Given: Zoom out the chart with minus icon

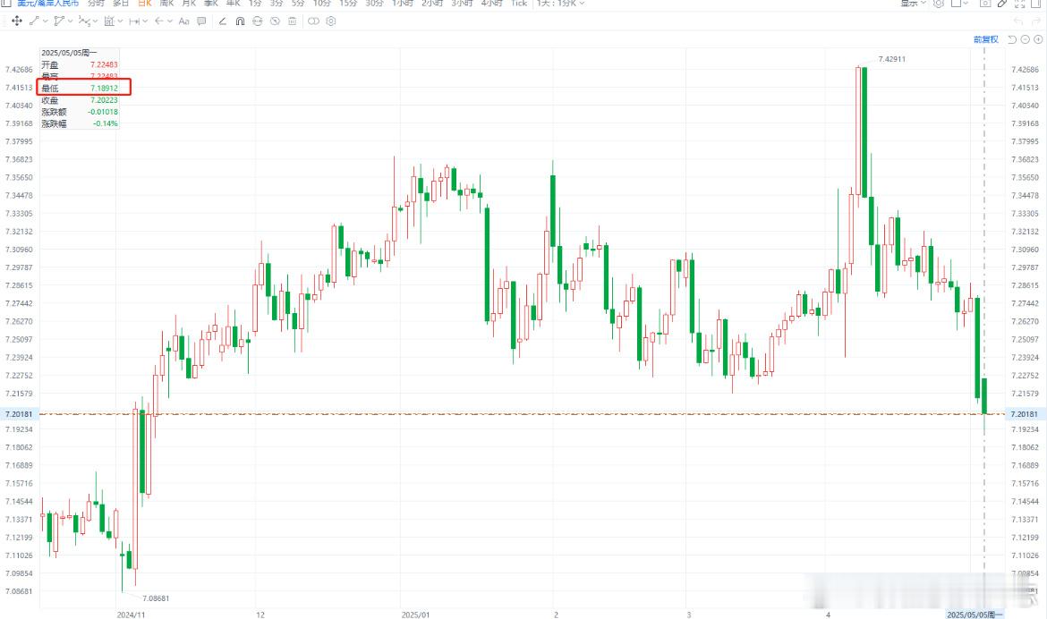Looking at the screenshot, I should coord(1025,39).
